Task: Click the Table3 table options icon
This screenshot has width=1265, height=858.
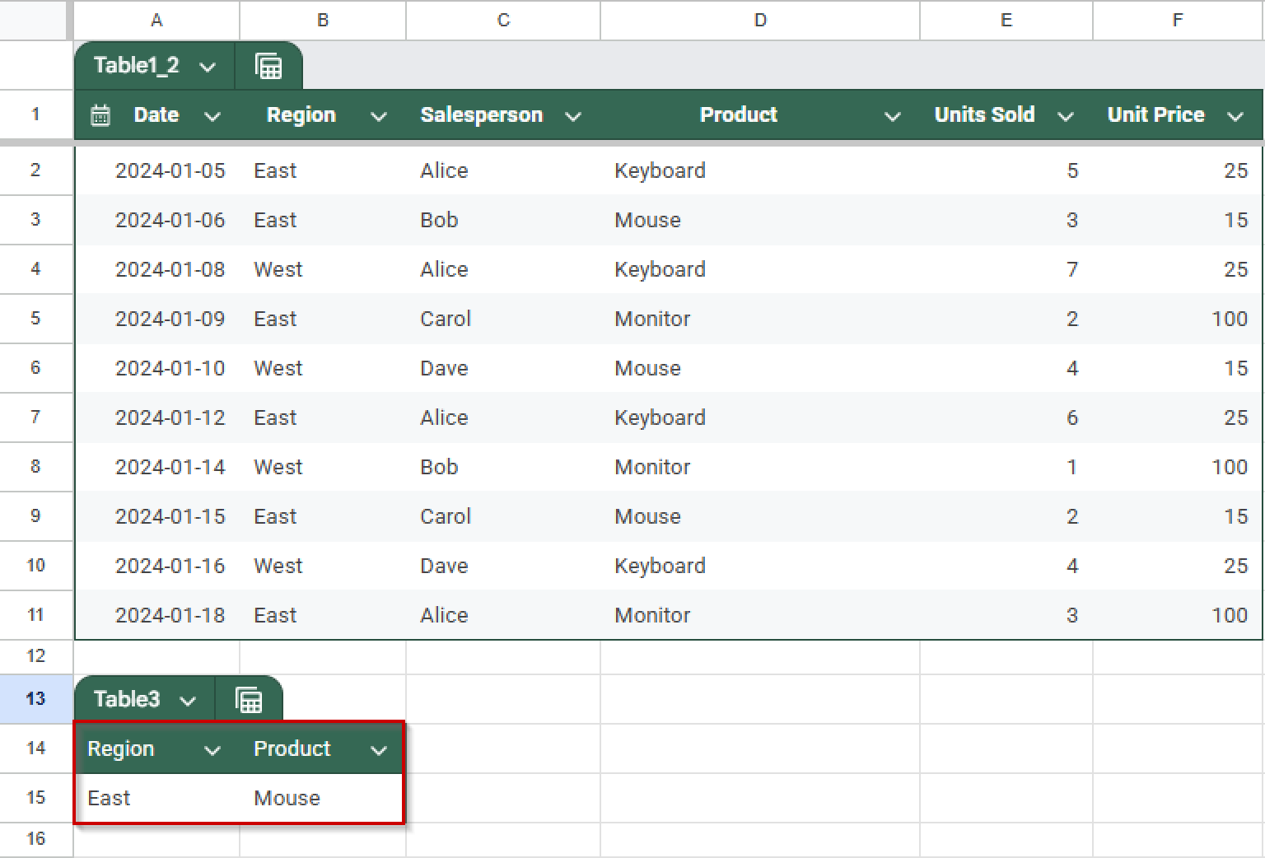Action: tap(249, 698)
